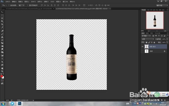169x106 pixels.
Task: Open Photoshop from the Windows taskbar
Action: (x=19, y=103)
